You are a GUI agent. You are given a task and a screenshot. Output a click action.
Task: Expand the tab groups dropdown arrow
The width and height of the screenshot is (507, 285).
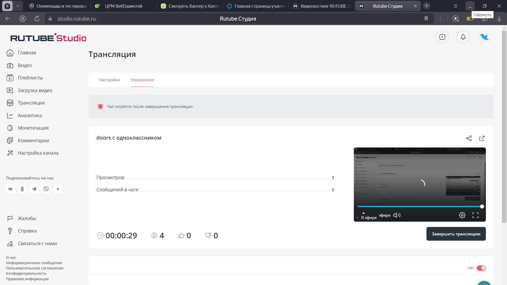18,6
